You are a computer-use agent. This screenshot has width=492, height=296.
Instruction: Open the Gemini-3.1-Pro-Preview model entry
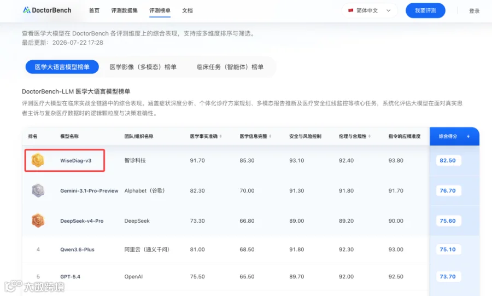(x=89, y=190)
